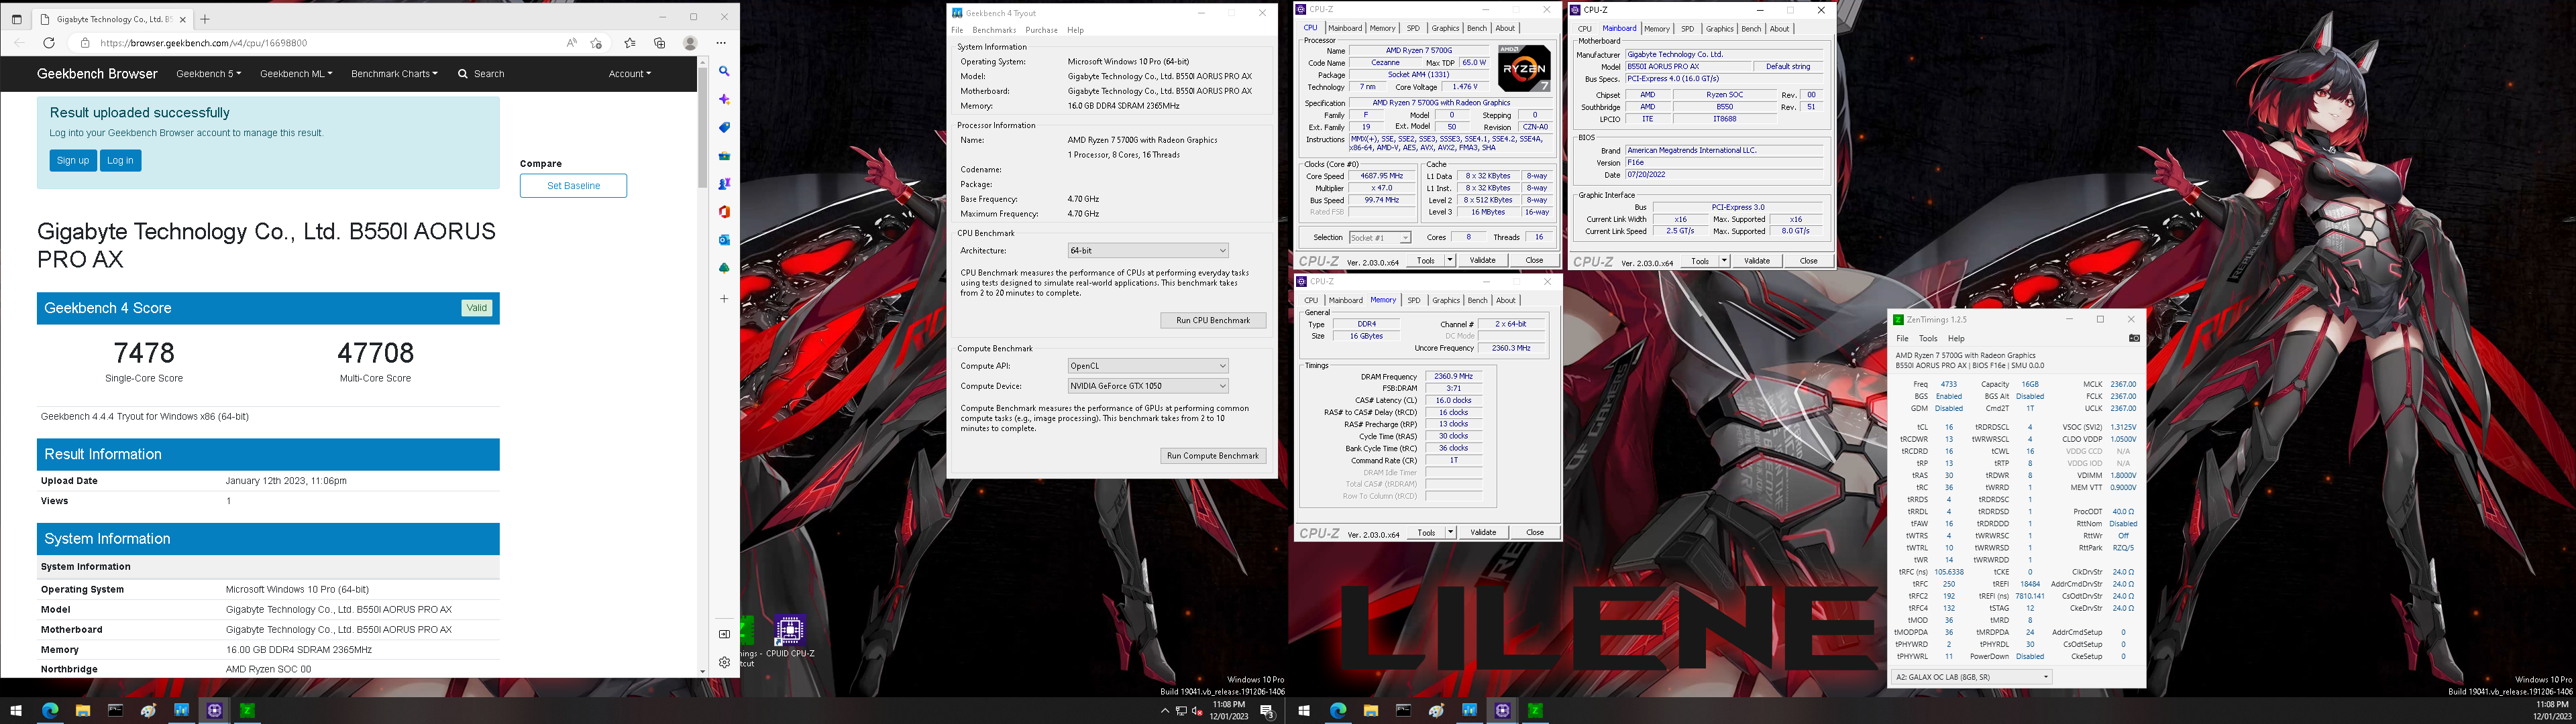The height and width of the screenshot is (724, 2576).
Task: Click Run Compute Benchmark button
Action: 1213,455
